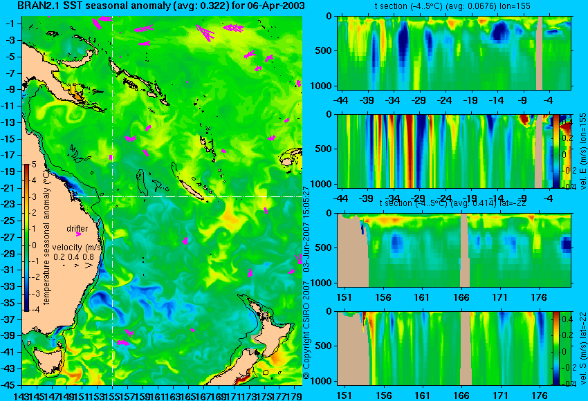Click '1000' depth label of the top temperature section
This screenshot has height=401, width=588.
coord(322,86)
